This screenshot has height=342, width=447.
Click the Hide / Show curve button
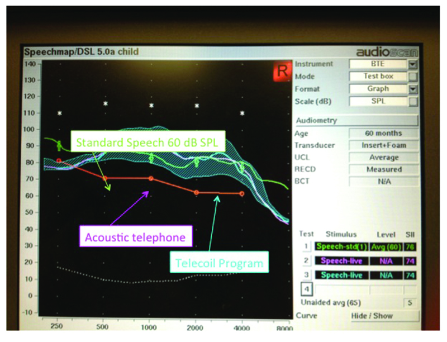pos(383,316)
